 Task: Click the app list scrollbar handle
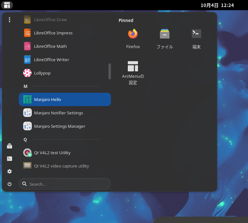[110, 71]
